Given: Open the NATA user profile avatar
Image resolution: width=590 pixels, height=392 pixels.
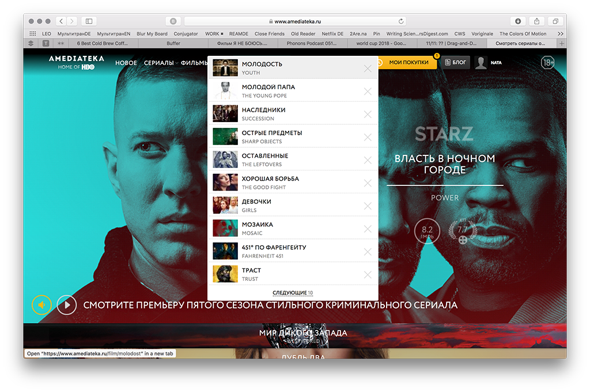Looking at the screenshot, I should tap(481, 63).
